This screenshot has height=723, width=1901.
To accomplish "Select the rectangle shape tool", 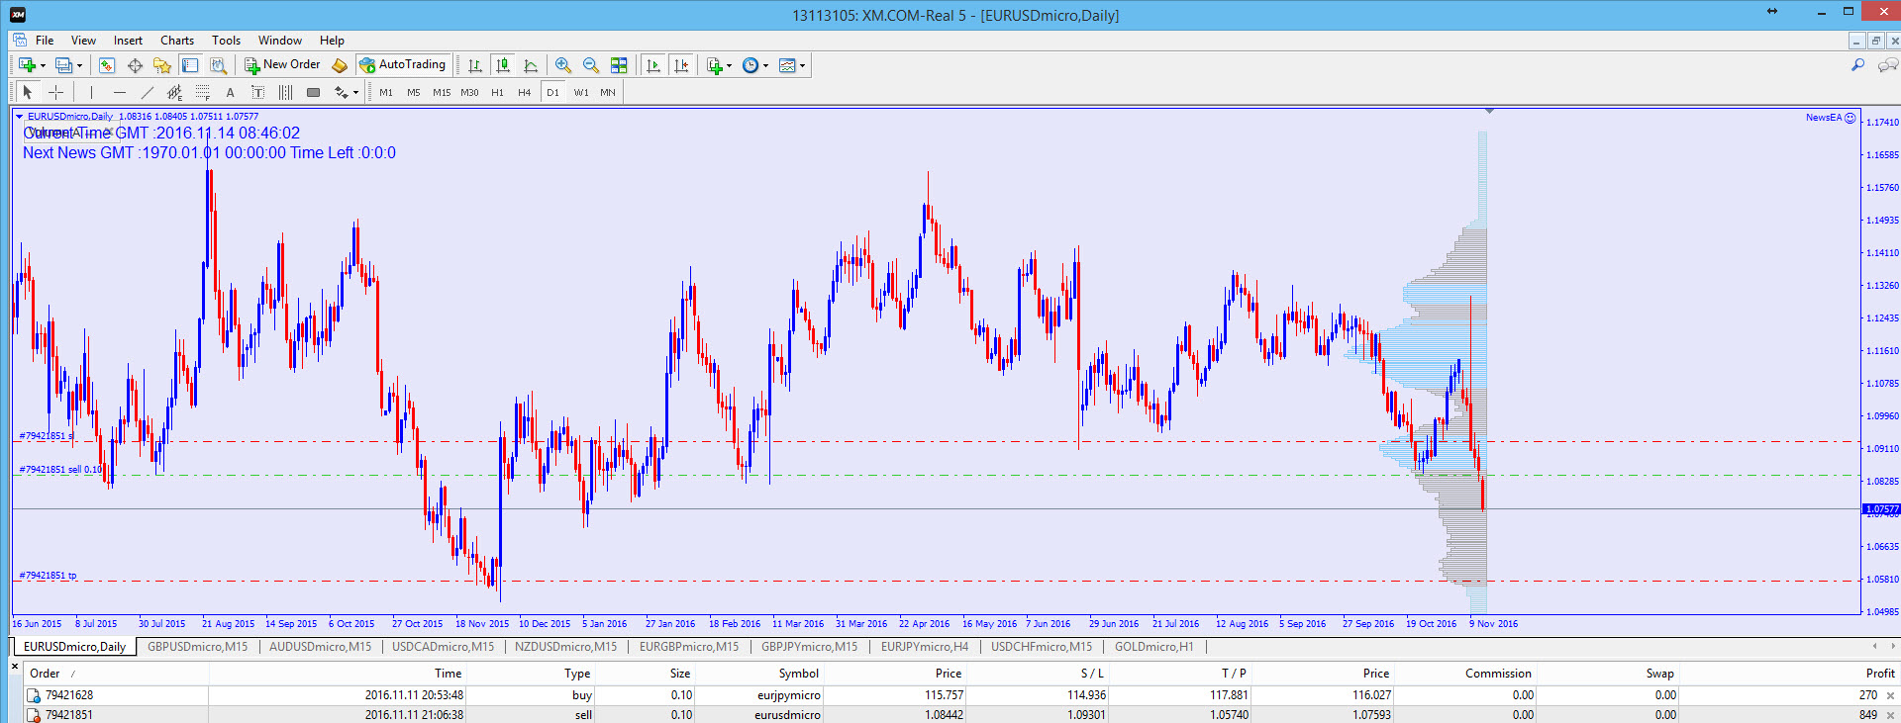I will tap(313, 92).
